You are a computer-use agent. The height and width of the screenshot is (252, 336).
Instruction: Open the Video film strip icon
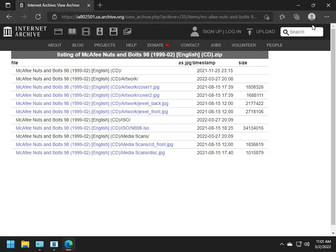click(86, 31)
